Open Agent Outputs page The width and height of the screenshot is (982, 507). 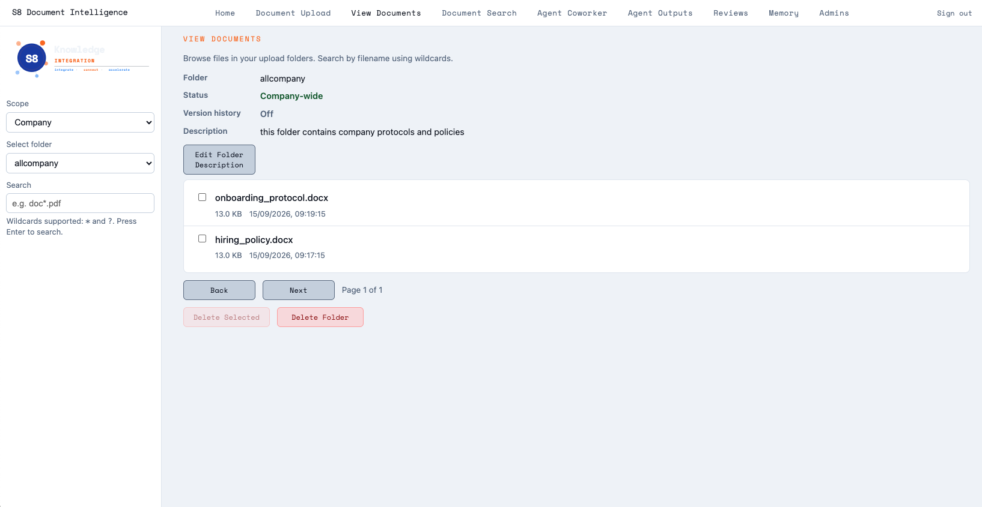660,13
